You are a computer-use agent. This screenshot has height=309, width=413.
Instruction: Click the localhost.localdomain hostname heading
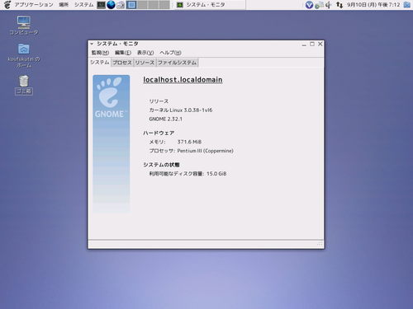point(183,80)
